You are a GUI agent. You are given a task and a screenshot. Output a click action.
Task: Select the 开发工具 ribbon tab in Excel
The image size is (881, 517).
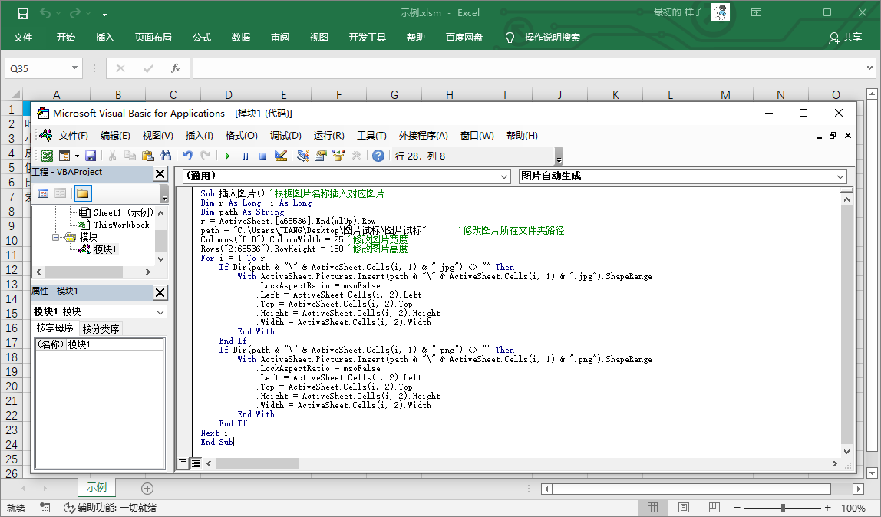tap(368, 37)
